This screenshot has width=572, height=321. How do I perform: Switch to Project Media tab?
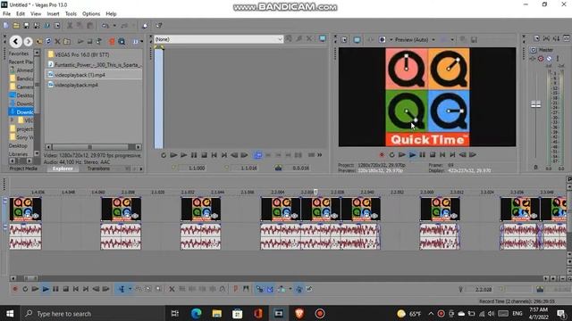click(23, 169)
